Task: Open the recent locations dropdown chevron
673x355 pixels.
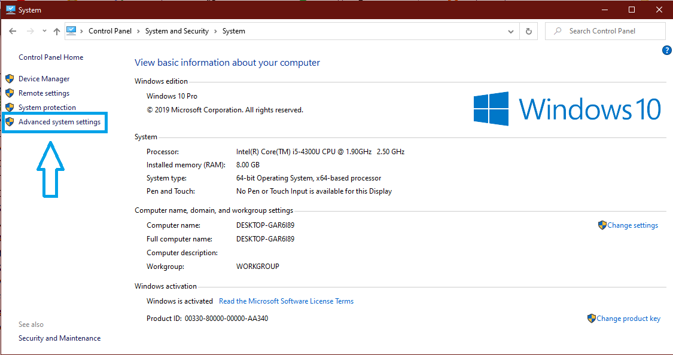Action: point(44,31)
